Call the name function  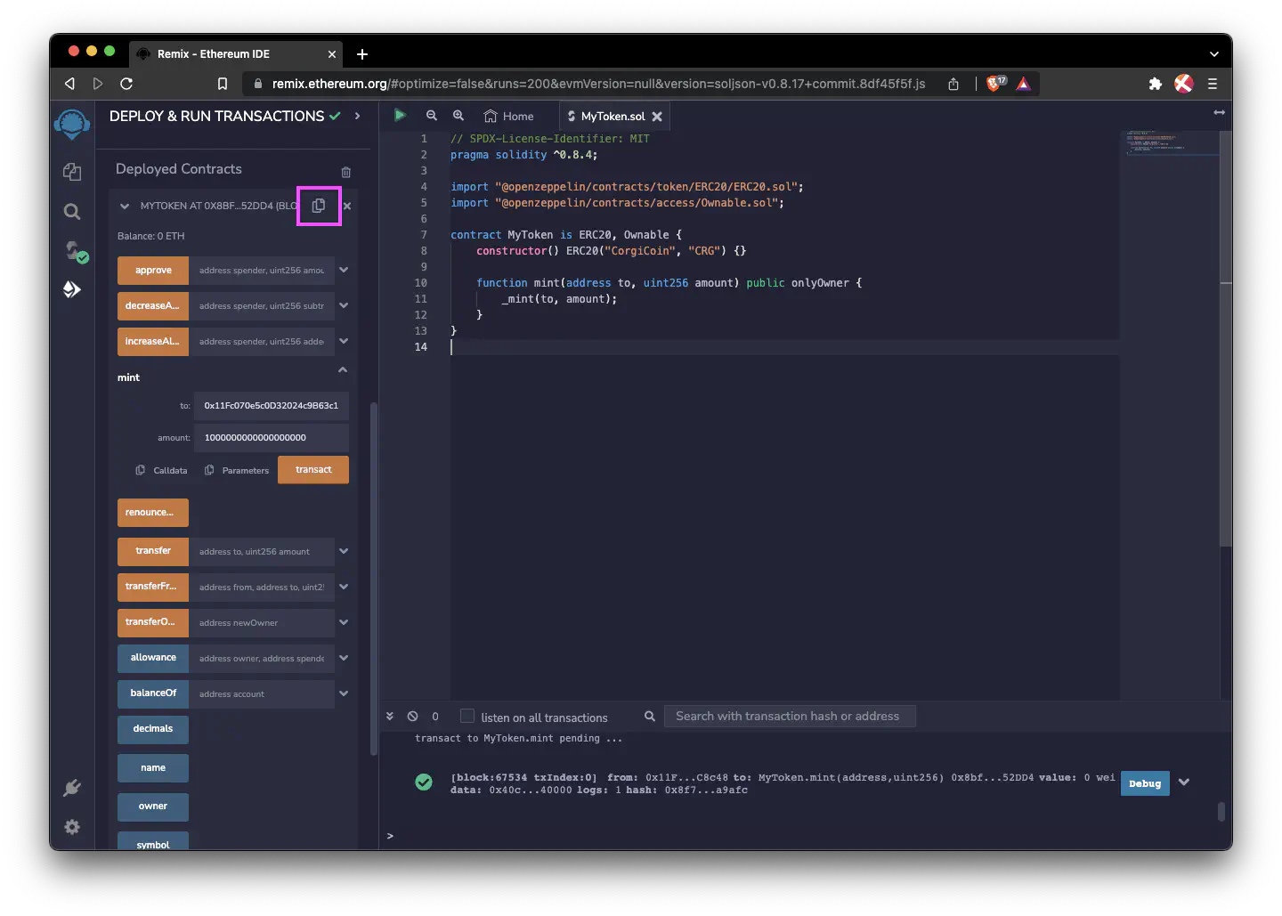pos(153,767)
